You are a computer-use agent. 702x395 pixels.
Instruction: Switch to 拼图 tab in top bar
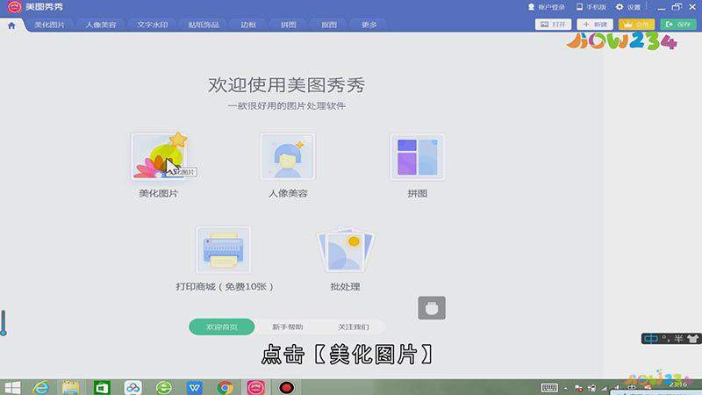tap(289, 25)
